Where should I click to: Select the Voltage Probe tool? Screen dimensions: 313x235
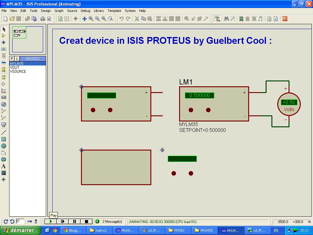coord(4,111)
